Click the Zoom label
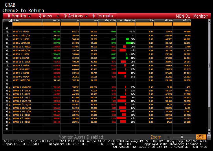This screenshot has width=213, height=151. tap(156, 137)
